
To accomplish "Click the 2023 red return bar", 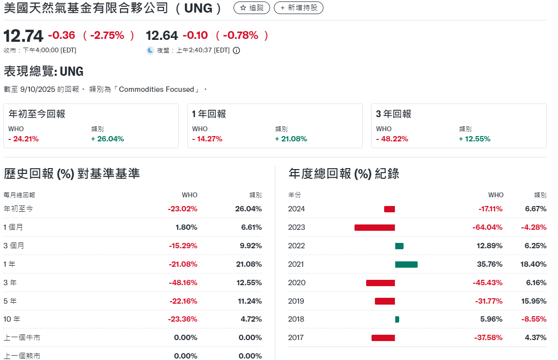I will click(374, 227).
